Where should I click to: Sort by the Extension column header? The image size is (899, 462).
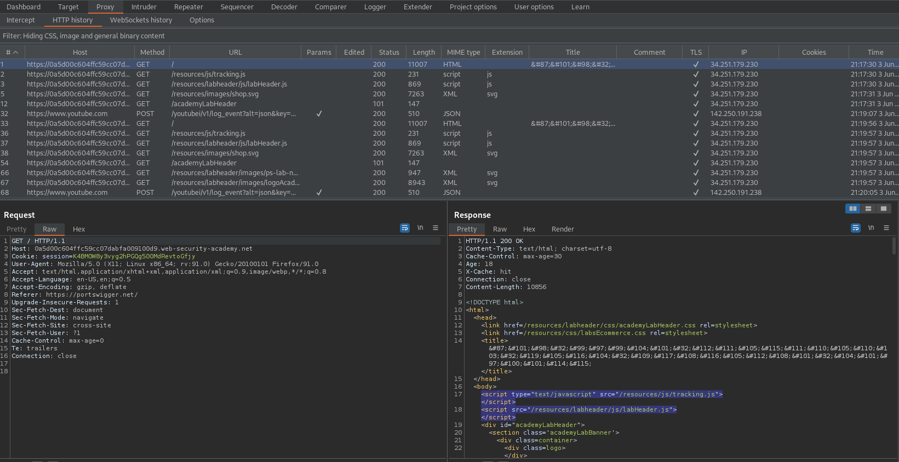pyautogui.click(x=507, y=53)
